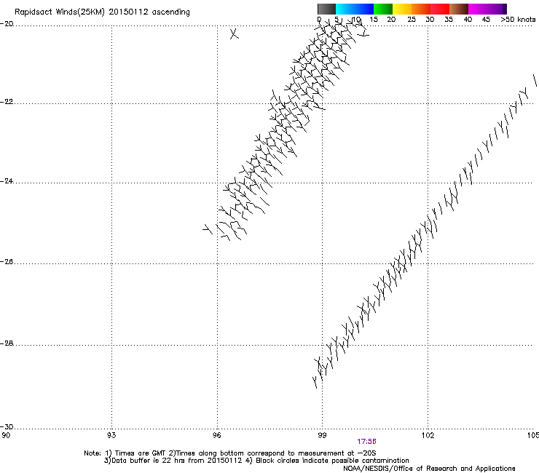539x473 pixels.
Task: Click the title 'Rapidscat Winds(25KM) 20150112 ascending'
Action: coord(102,12)
